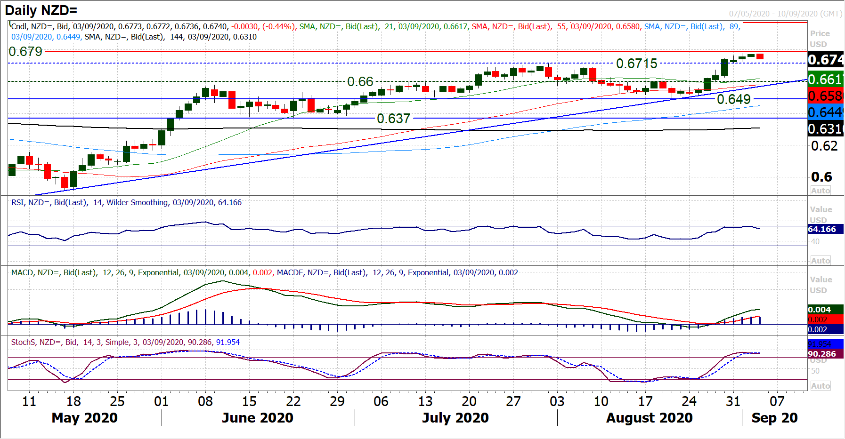Select the red 0.658 SMA axis tag

(825, 96)
